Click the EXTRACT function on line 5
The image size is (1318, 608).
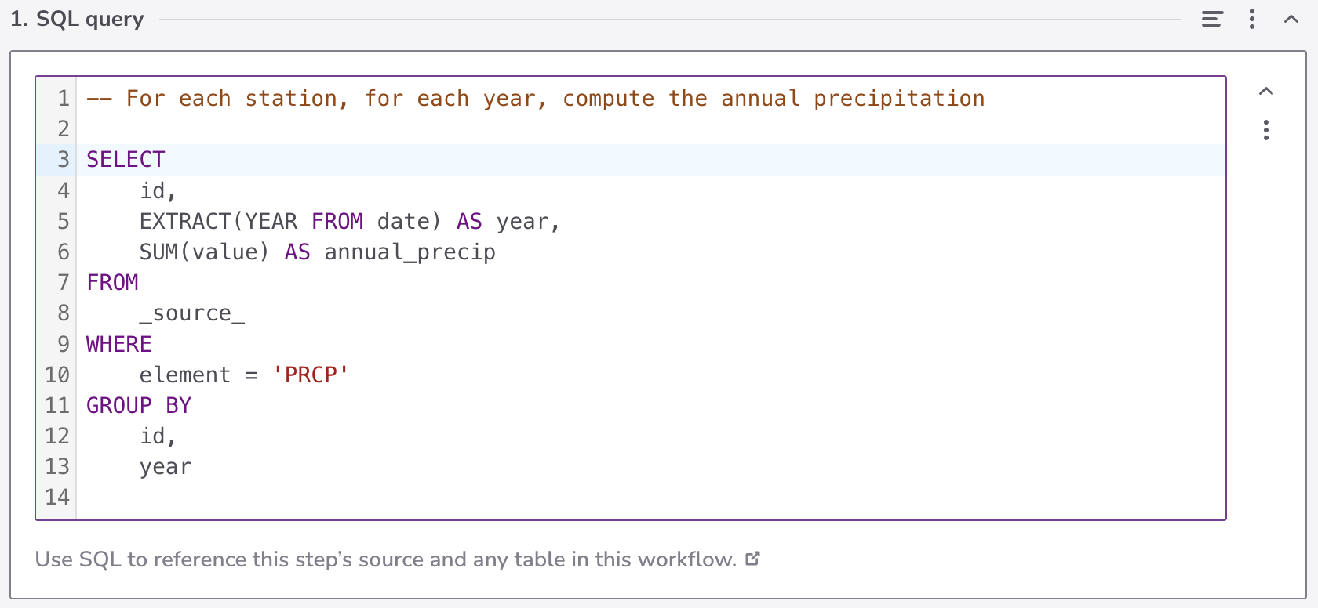coord(185,222)
